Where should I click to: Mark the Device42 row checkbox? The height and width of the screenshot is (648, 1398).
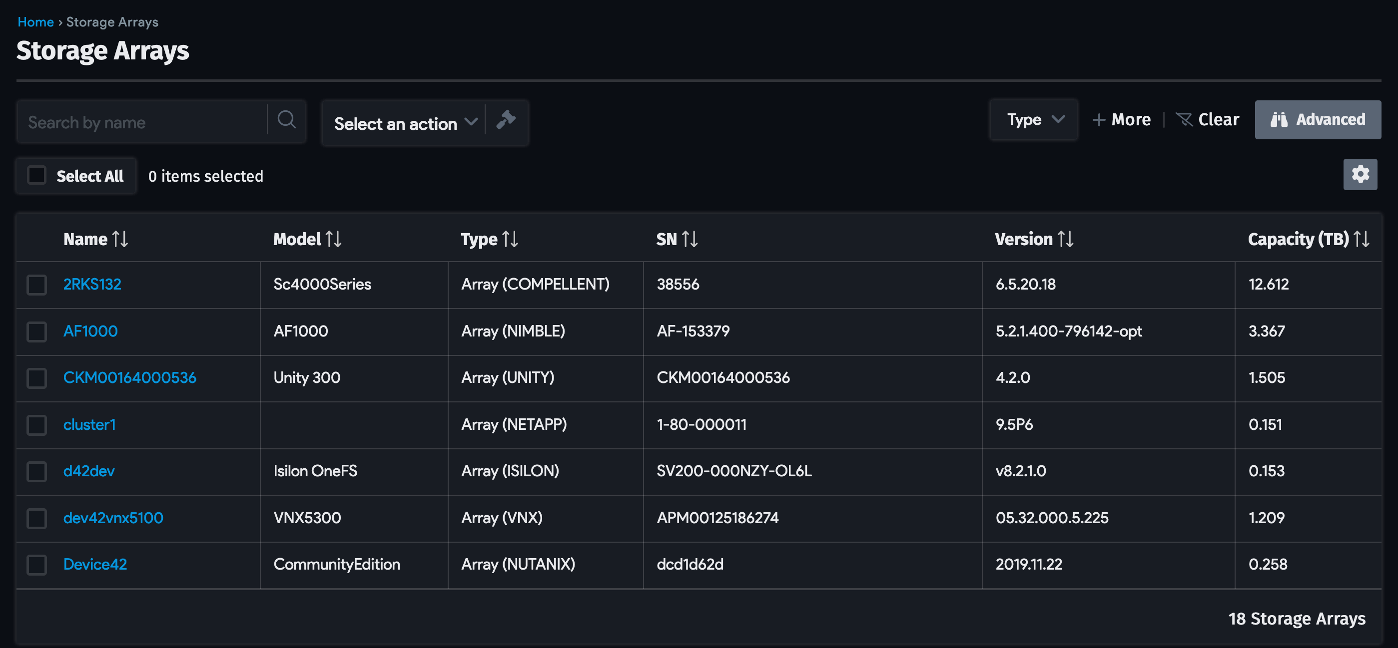point(37,565)
